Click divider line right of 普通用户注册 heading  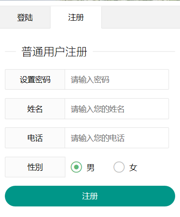click(134, 51)
